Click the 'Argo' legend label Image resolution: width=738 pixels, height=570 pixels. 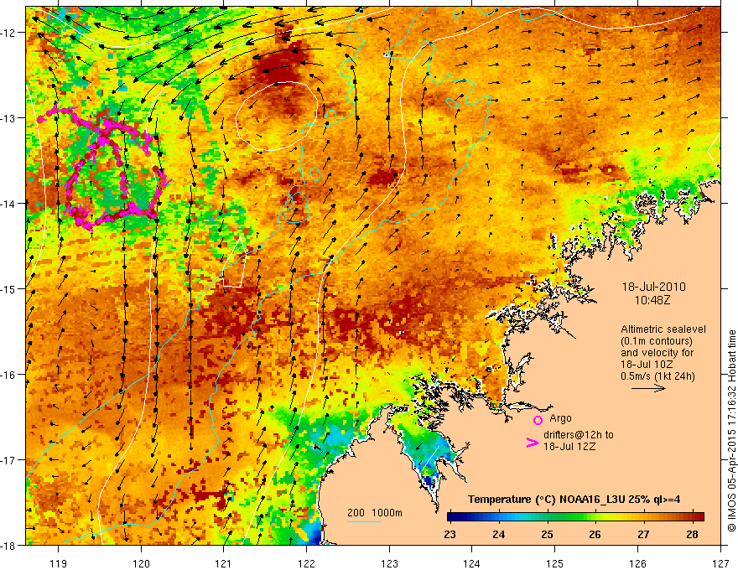(x=560, y=418)
